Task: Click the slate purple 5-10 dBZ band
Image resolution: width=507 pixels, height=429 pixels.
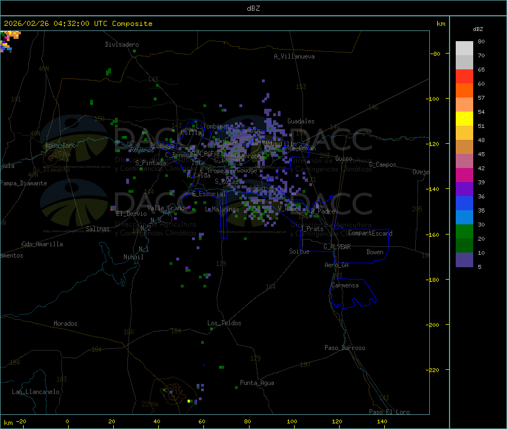Action: coord(464,260)
